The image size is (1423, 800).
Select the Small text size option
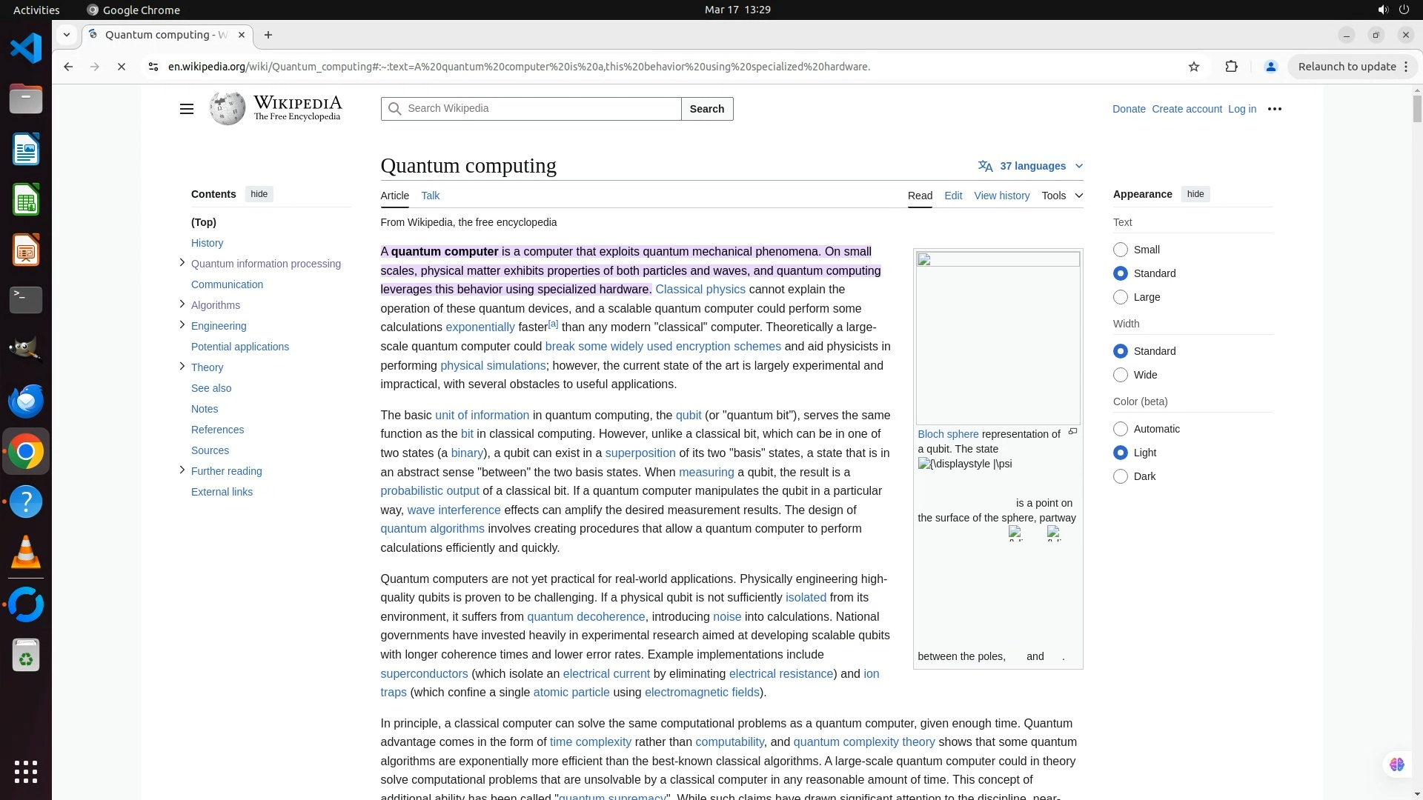(x=1121, y=250)
